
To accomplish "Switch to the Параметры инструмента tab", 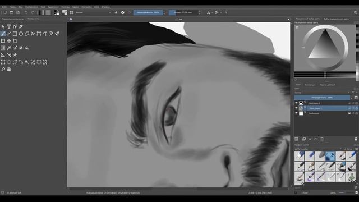I will tap(13, 19).
